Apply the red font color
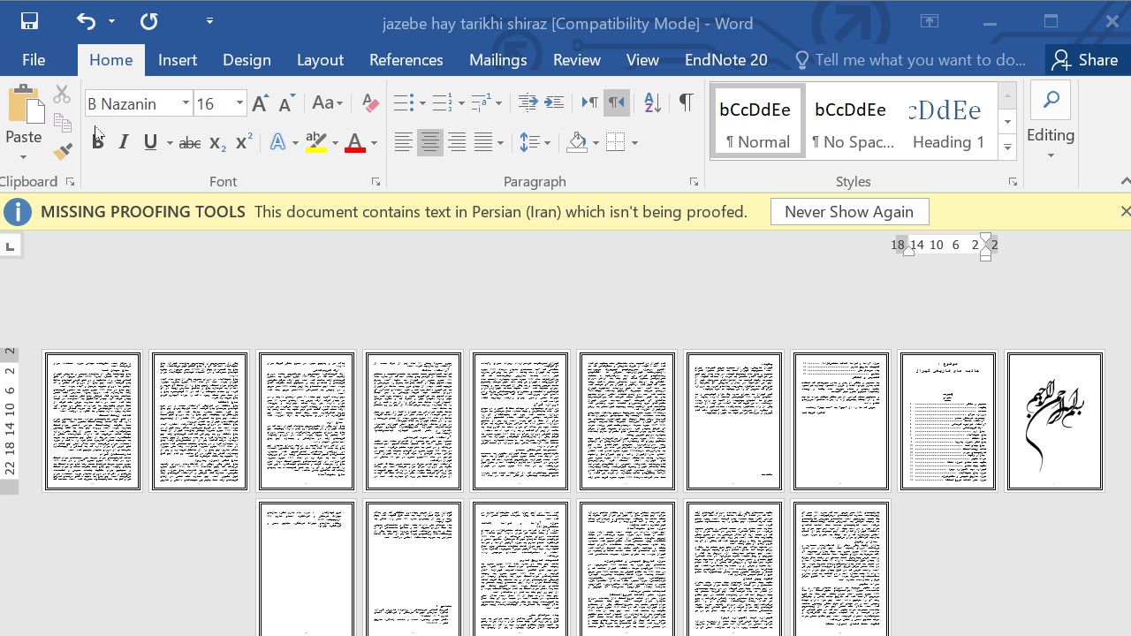This screenshot has width=1131, height=636. [355, 142]
